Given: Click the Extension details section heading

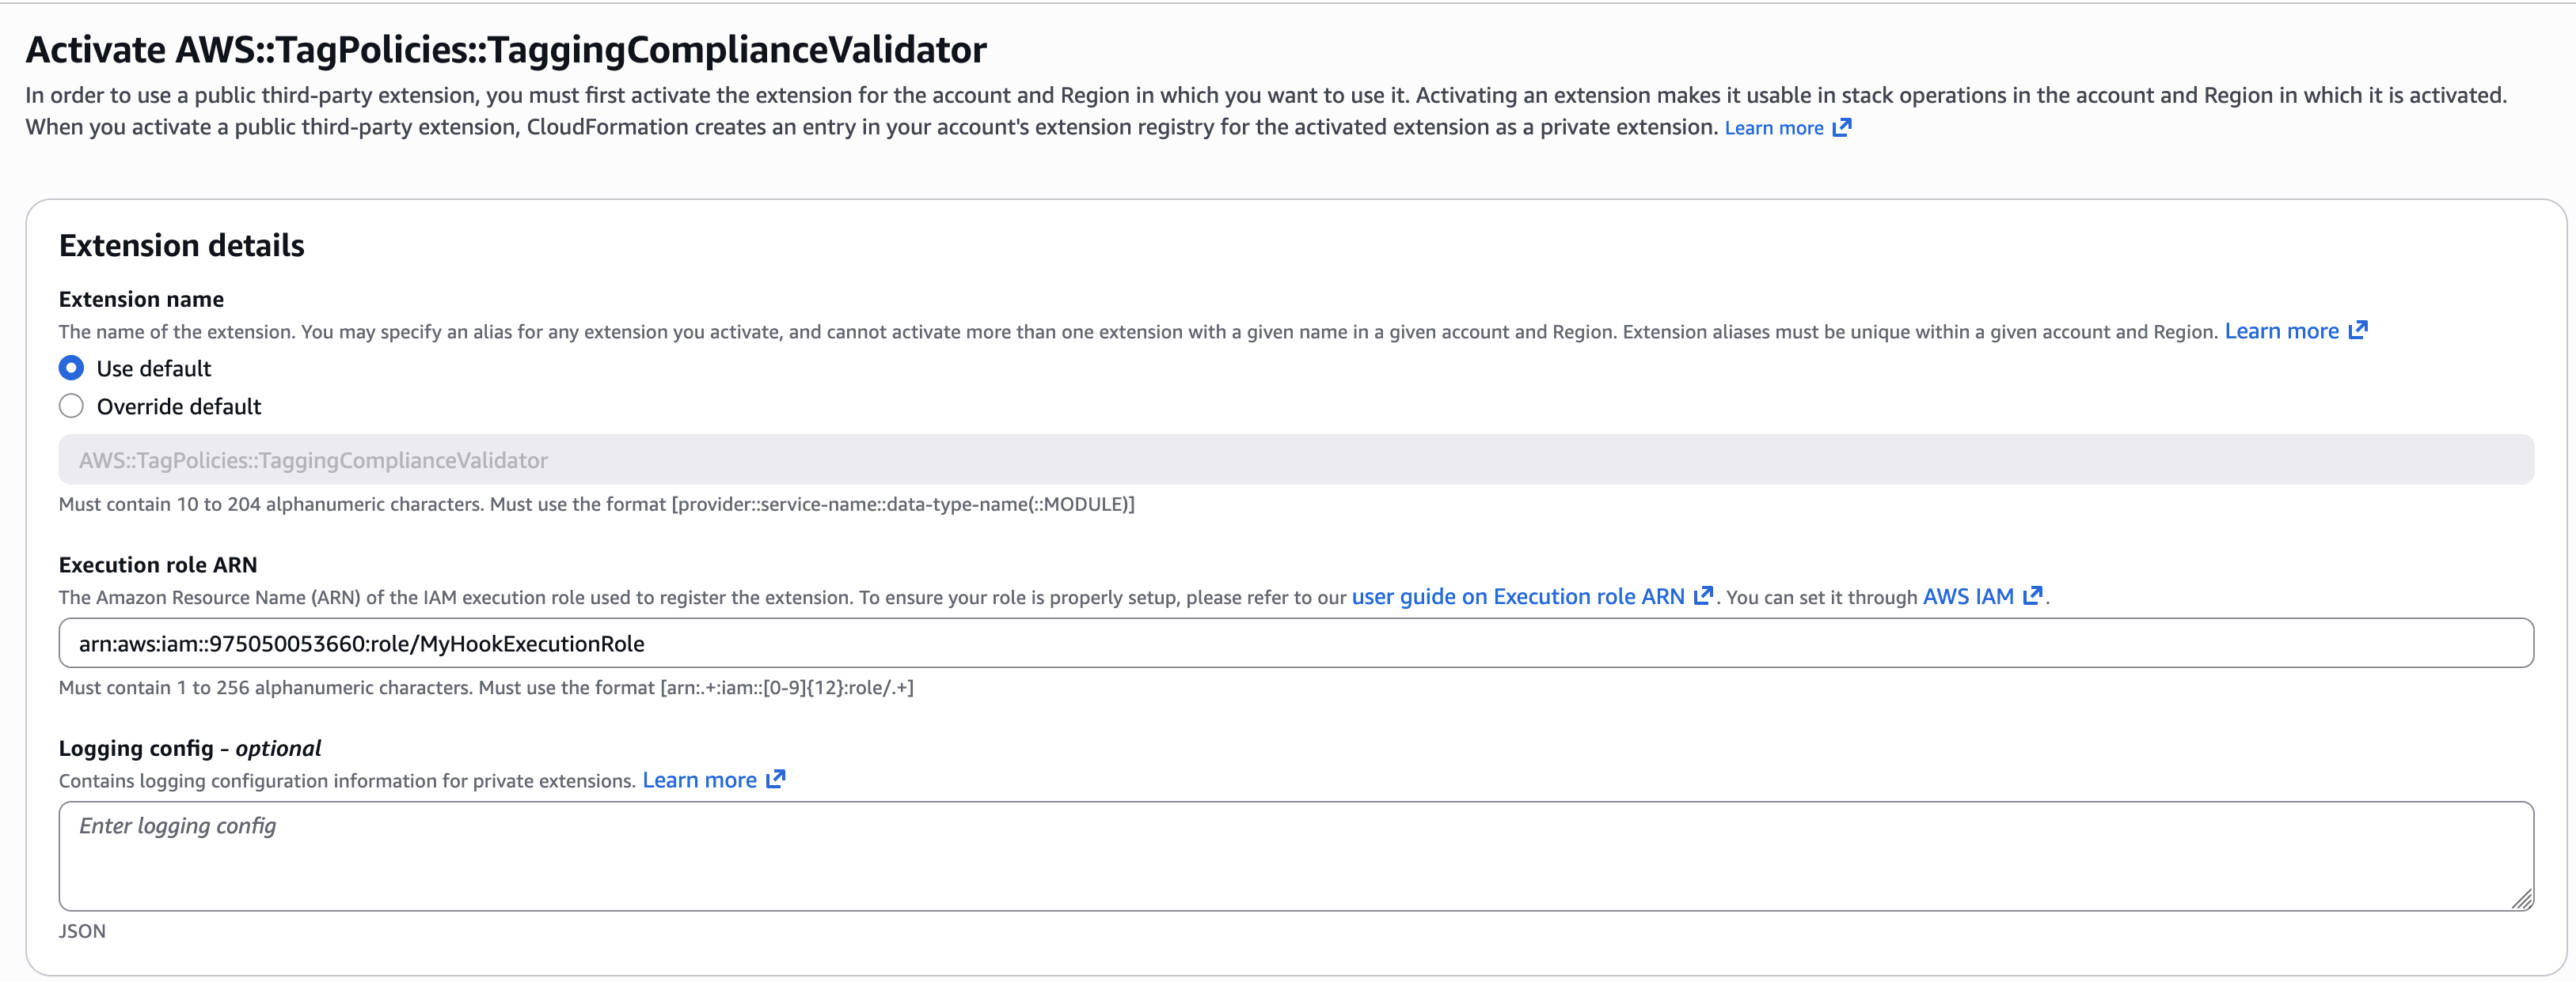Looking at the screenshot, I should click(182, 244).
